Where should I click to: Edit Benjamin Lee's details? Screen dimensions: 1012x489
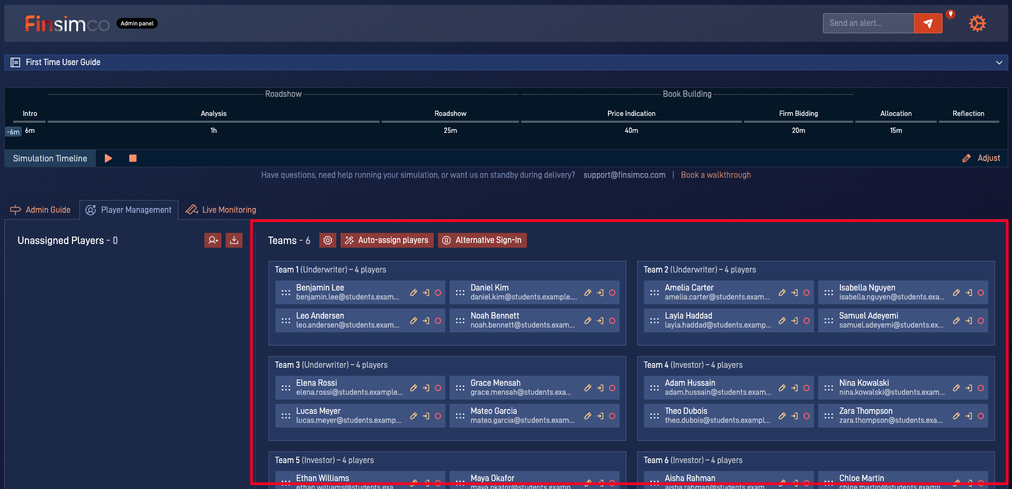(414, 293)
